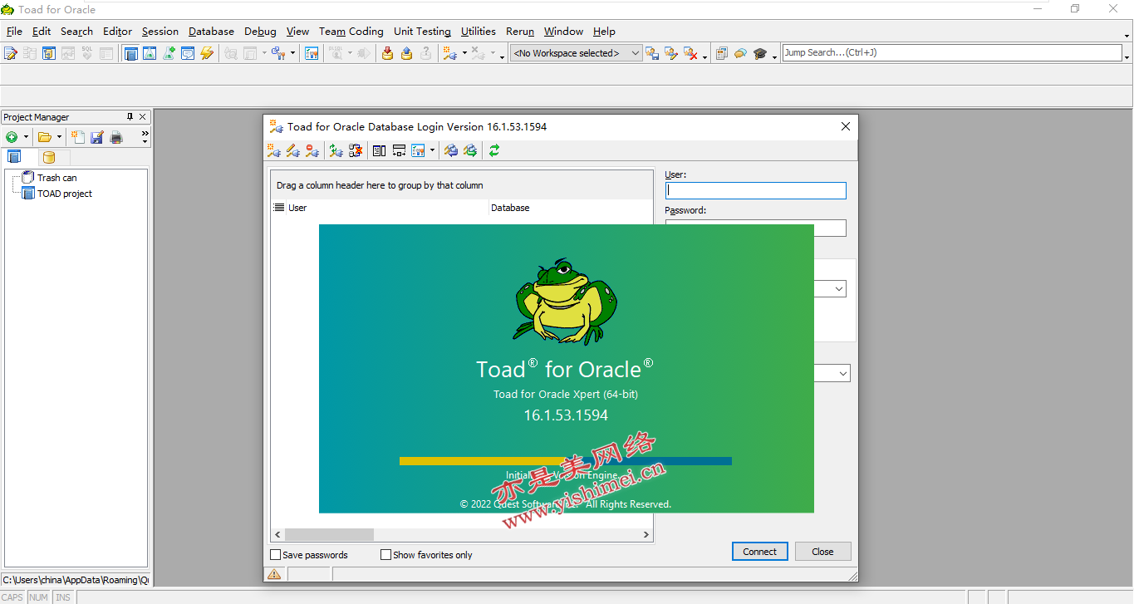Viewport: 1134px width, 604px height.
Task: Focus the Jump Search box
Action: [952, 52]
